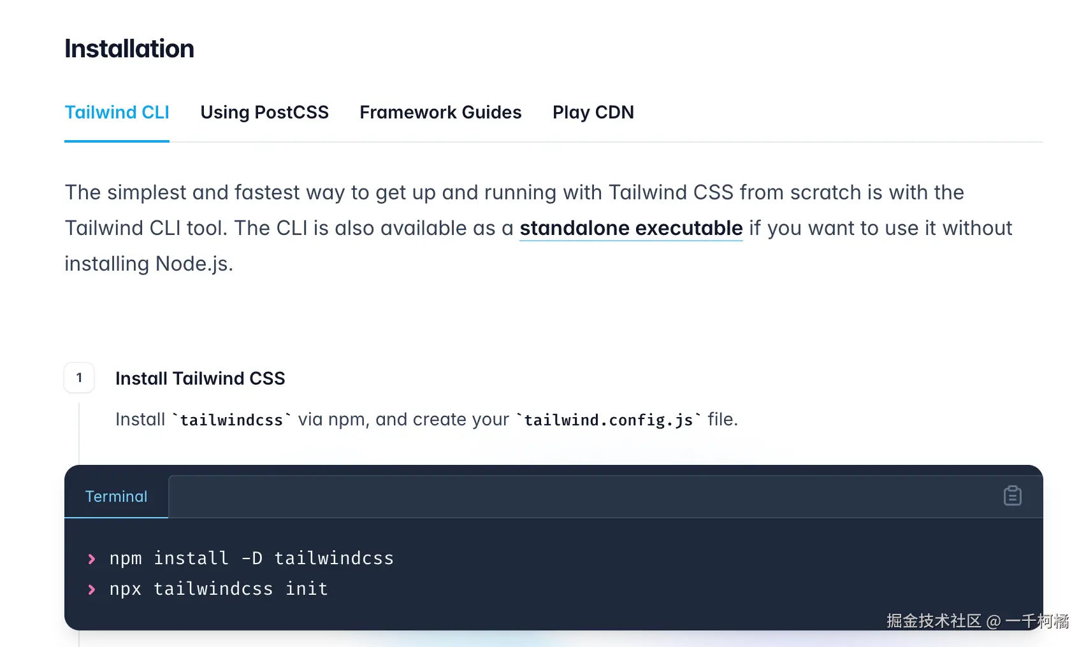The image size is (1086, 647).
Task: Click the npx tailwindcss init command line
Action: (x=218, y=588)
